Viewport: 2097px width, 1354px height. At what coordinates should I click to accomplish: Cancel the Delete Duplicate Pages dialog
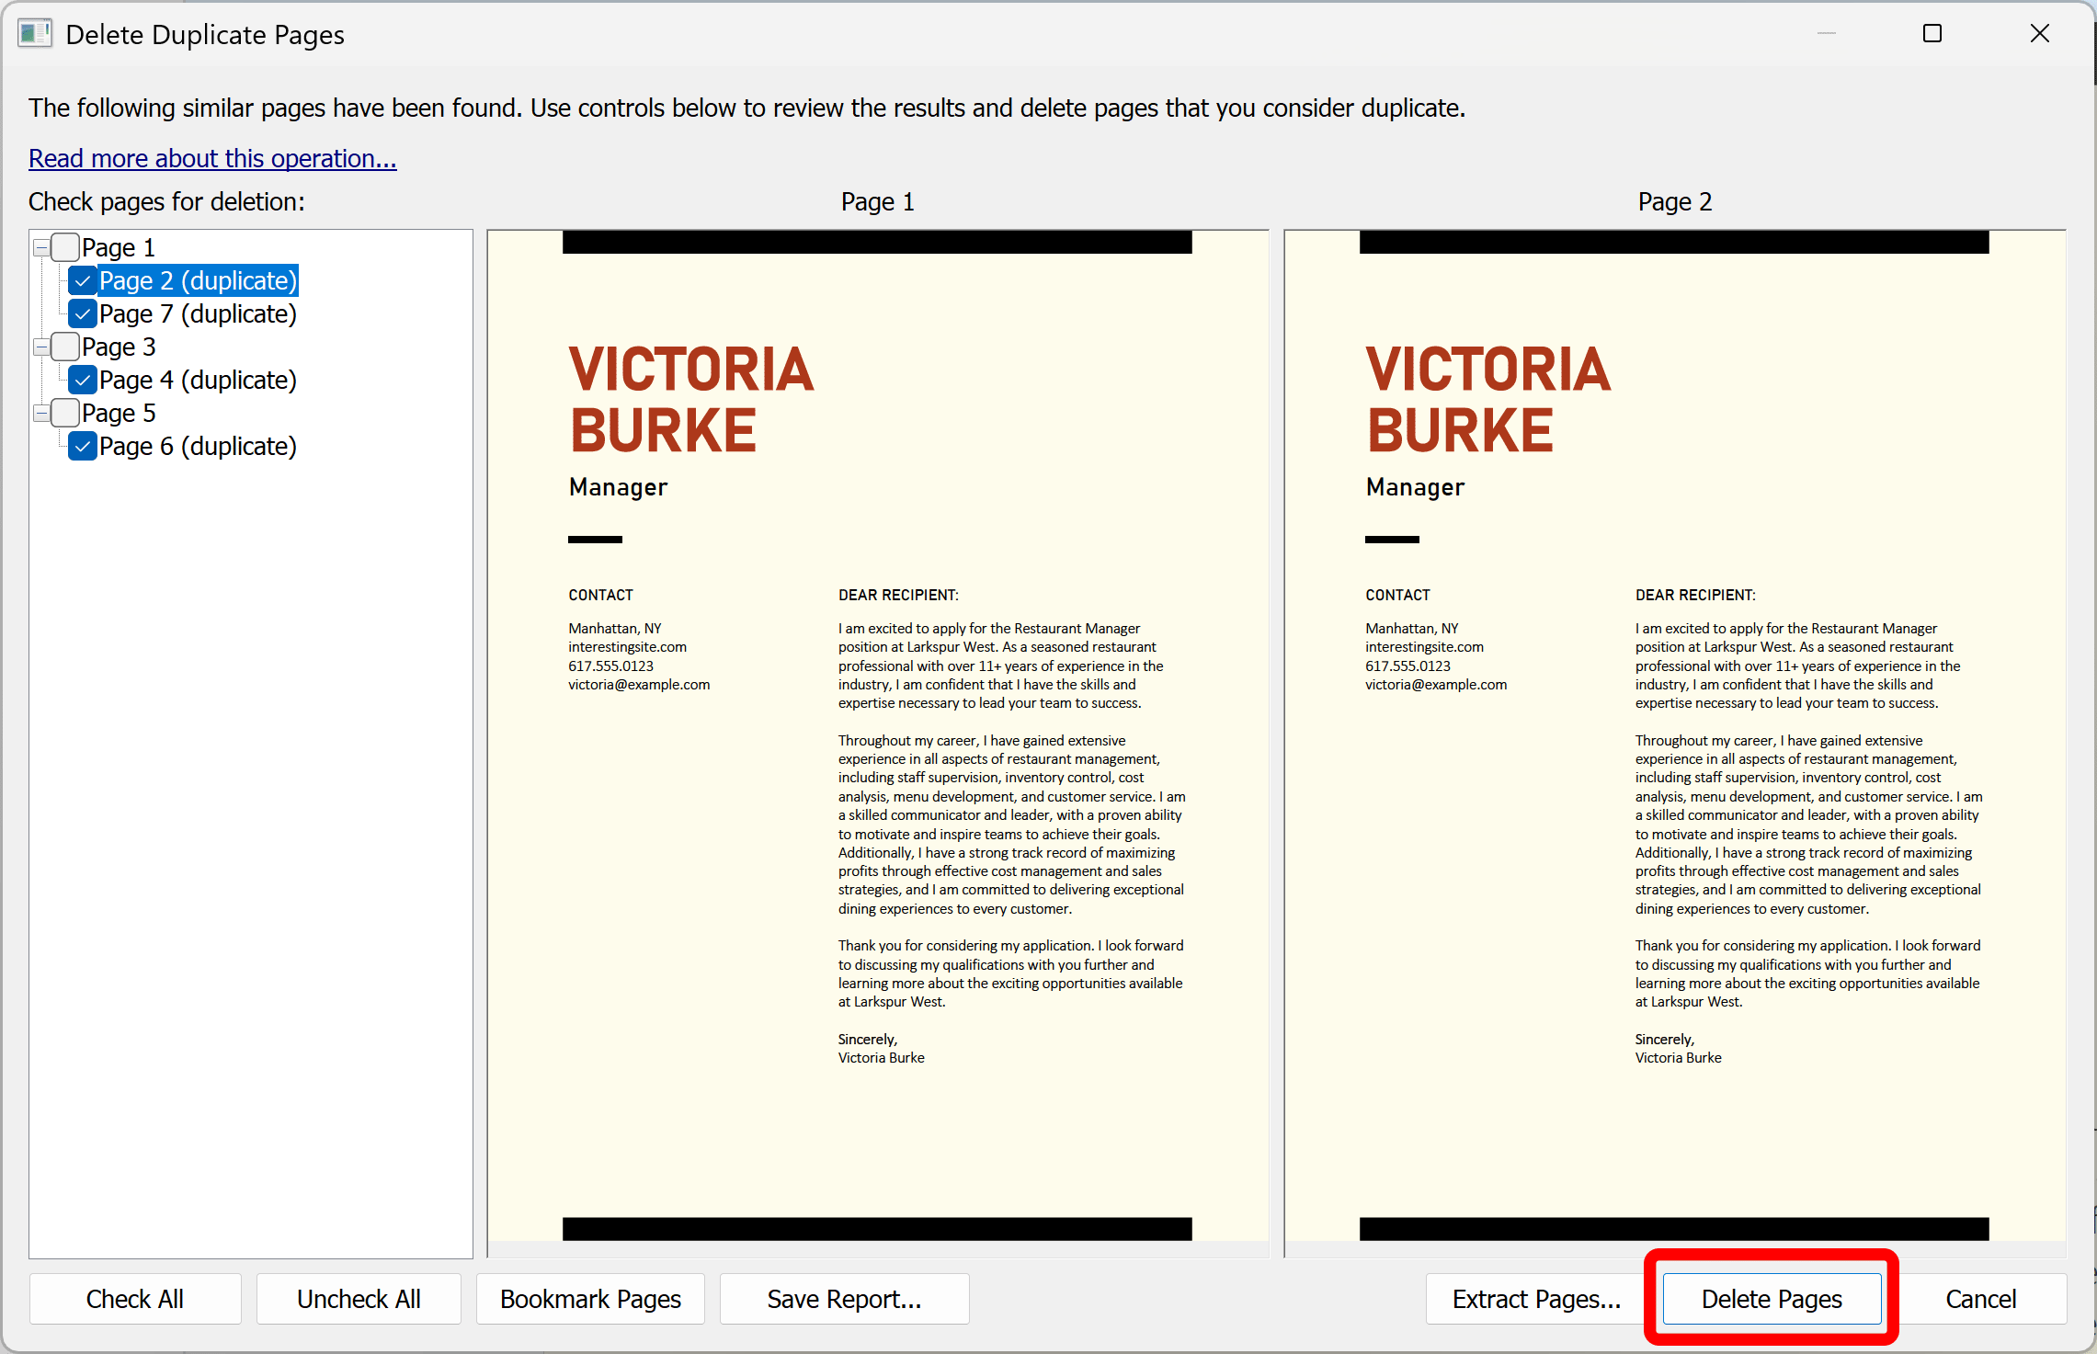coord(1981,1299)
